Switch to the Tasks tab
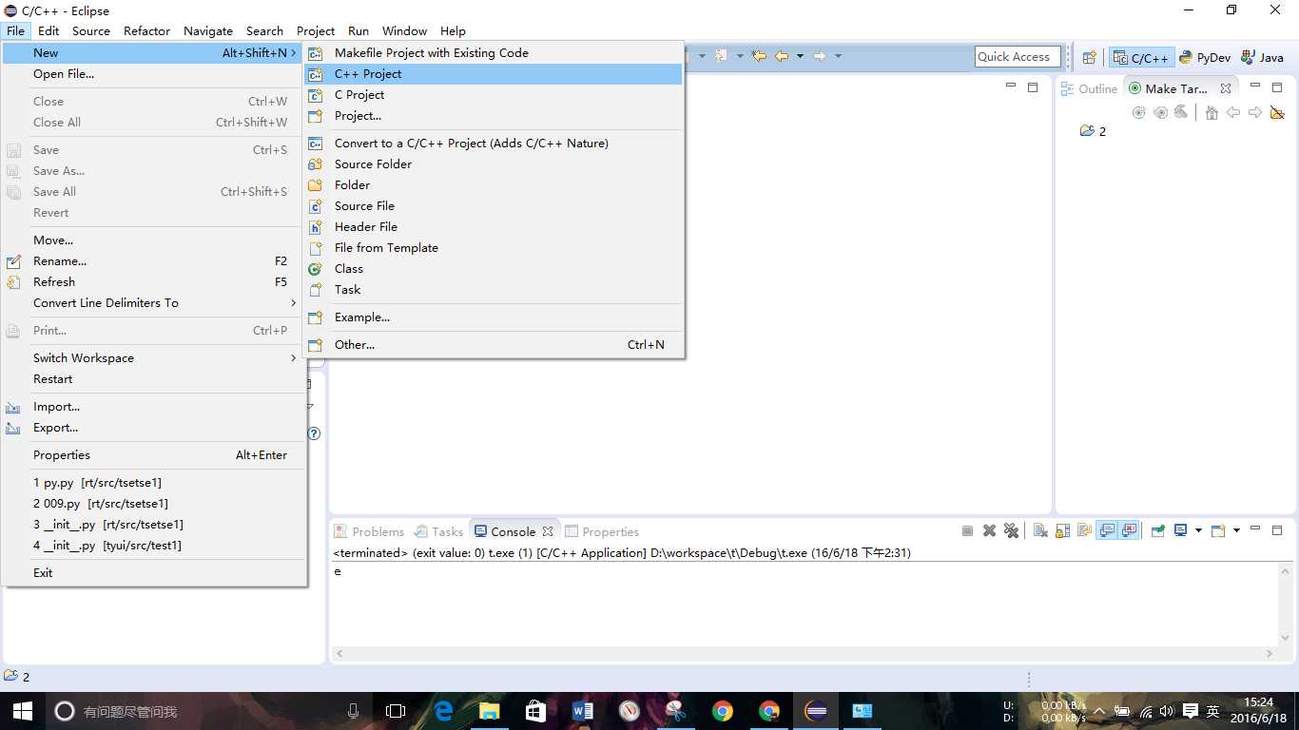The width and height of the screenshot is (1299, 730). 438,532
